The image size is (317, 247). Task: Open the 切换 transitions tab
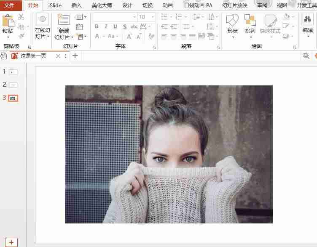(x=148, y=5)
